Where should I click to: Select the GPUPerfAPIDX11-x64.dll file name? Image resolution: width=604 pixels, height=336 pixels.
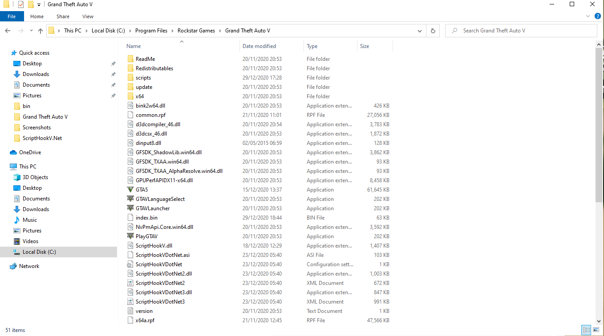click(164, 180)
